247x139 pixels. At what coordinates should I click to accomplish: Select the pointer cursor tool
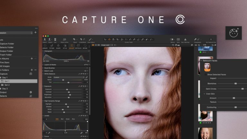tap(105, 39)
